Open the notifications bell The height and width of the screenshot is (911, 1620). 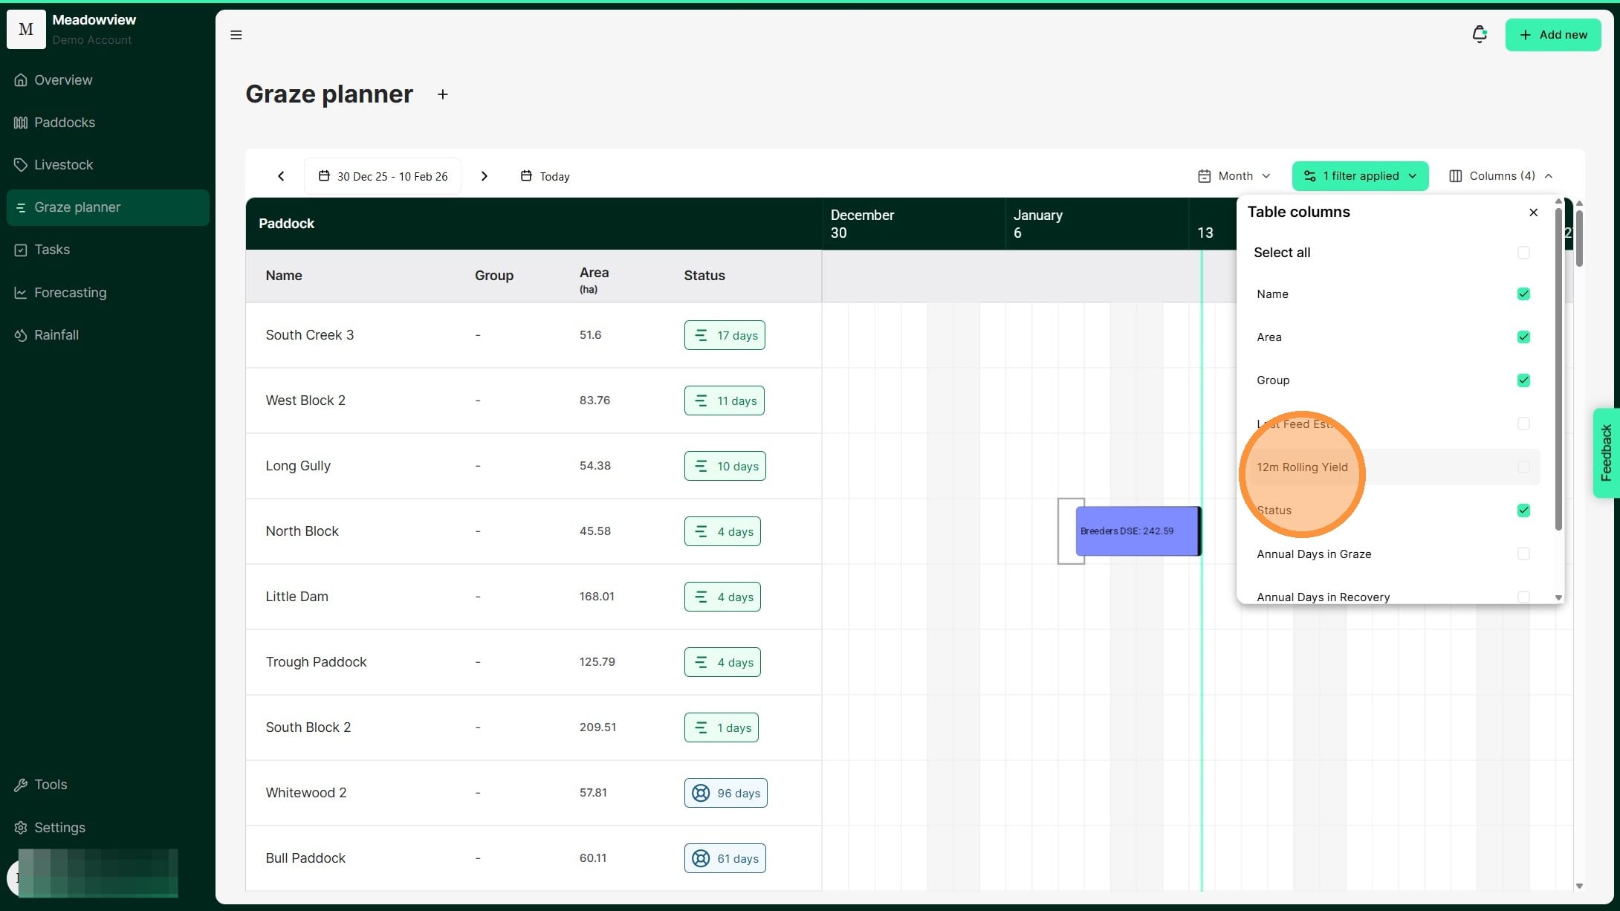coord(1479,34)
